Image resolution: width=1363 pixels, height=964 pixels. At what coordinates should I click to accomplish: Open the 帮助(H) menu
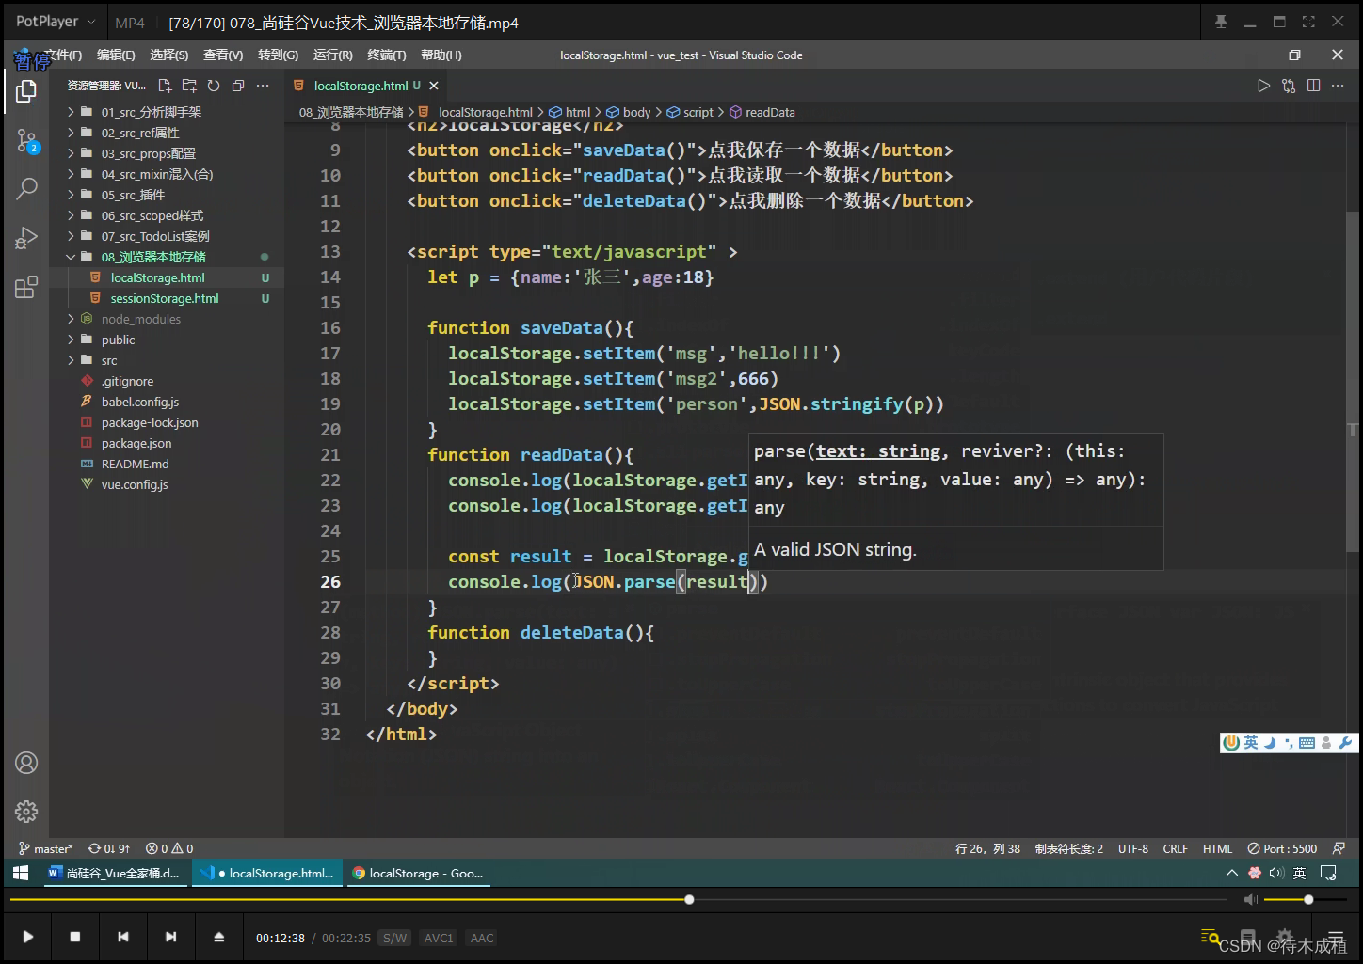441,55
